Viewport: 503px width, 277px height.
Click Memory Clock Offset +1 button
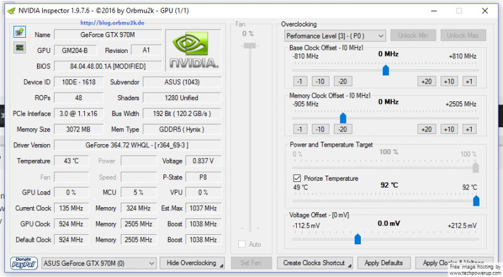[469, 129]
